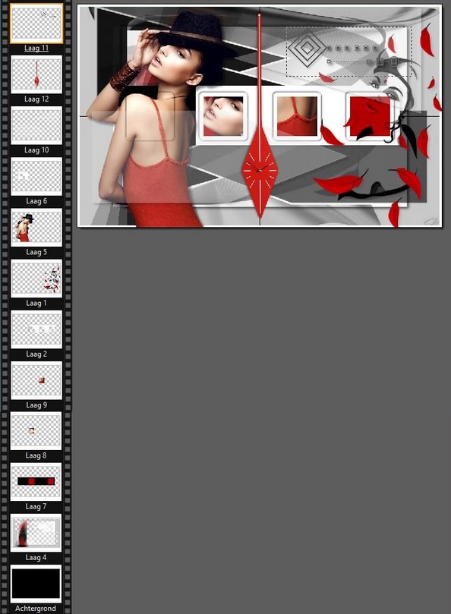
Task: Select Laag 1 red leaves thumbnail
Action: pyautogui.click(x=36, y=279)
